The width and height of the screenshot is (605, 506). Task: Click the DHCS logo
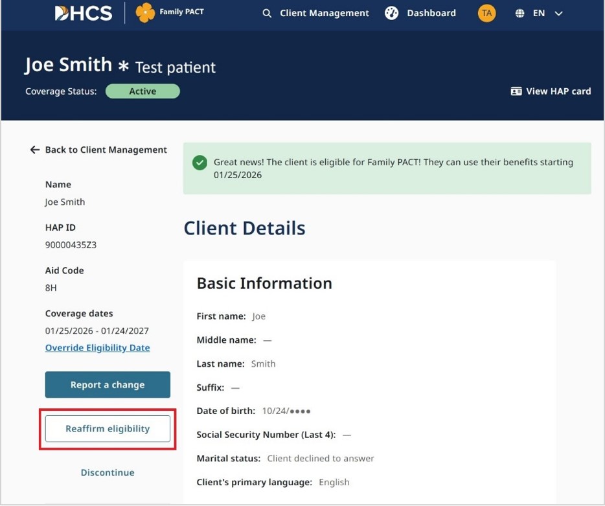(x=83, y=13)
